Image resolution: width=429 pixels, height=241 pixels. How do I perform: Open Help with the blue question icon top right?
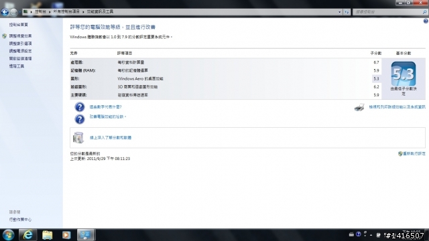click(x=426, y=21)
